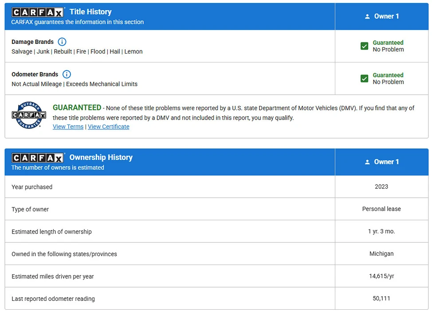Click the person icon beside Owner 1 in Title History
Screen dimensions: 432x319
click(x=367, y=16)
